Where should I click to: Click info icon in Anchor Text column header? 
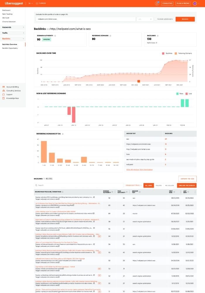140,192
